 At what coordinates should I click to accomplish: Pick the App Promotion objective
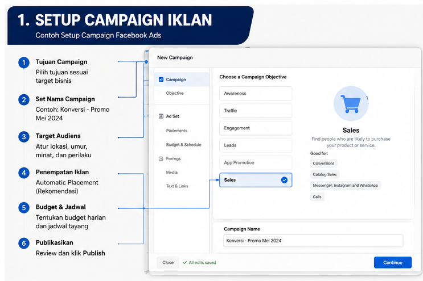click(256, 163)
